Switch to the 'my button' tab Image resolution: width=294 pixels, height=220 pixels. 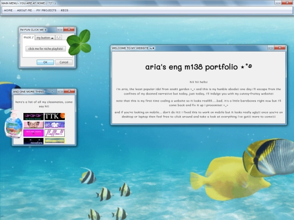coord(45,37)
